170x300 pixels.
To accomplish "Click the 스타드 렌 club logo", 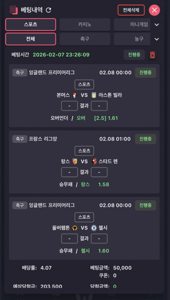I will point(94,162).
